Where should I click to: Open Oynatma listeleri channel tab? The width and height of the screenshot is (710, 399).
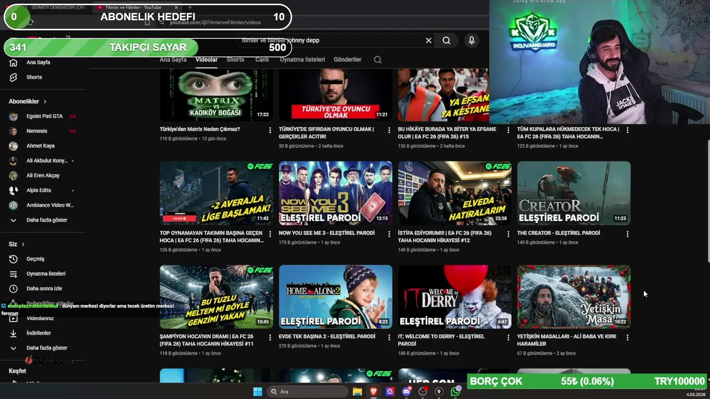coord(302,60)
